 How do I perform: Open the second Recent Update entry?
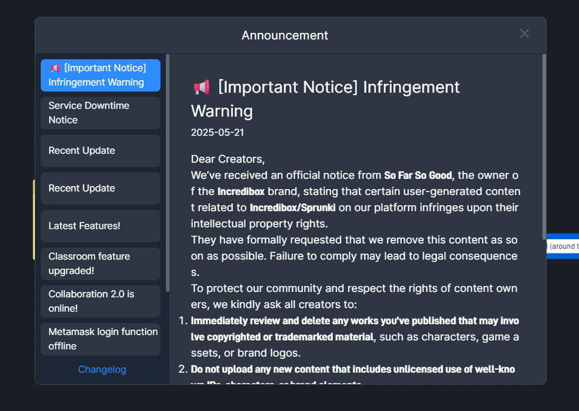[100, 188]
